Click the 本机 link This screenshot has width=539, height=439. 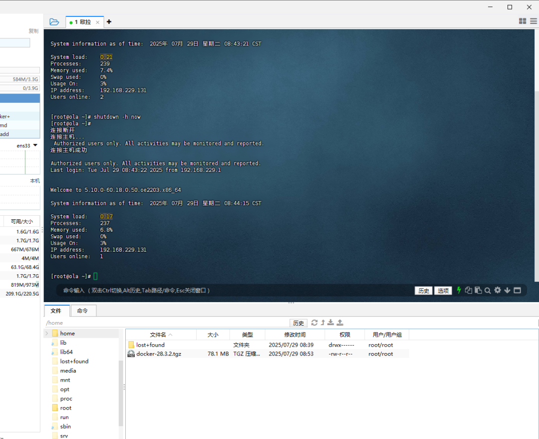tap(35, 181)
